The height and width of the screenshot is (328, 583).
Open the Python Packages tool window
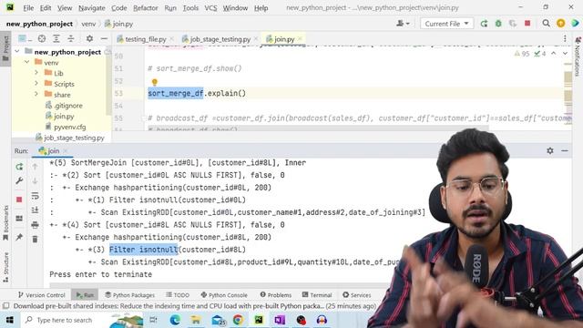coord(129,295)
